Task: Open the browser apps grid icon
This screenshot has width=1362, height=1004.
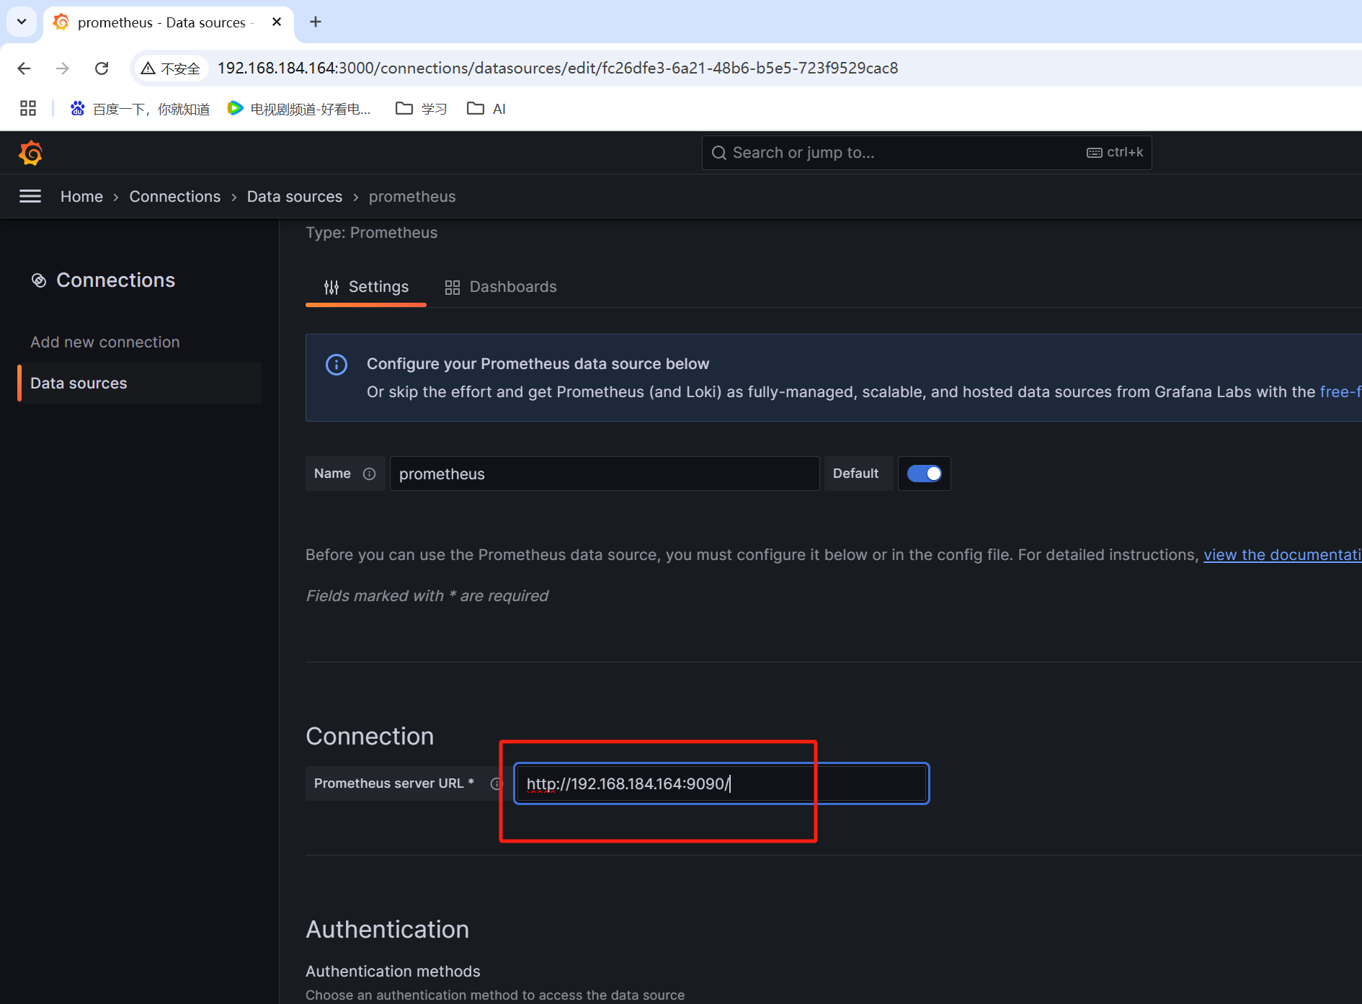Action: [28, 109]
